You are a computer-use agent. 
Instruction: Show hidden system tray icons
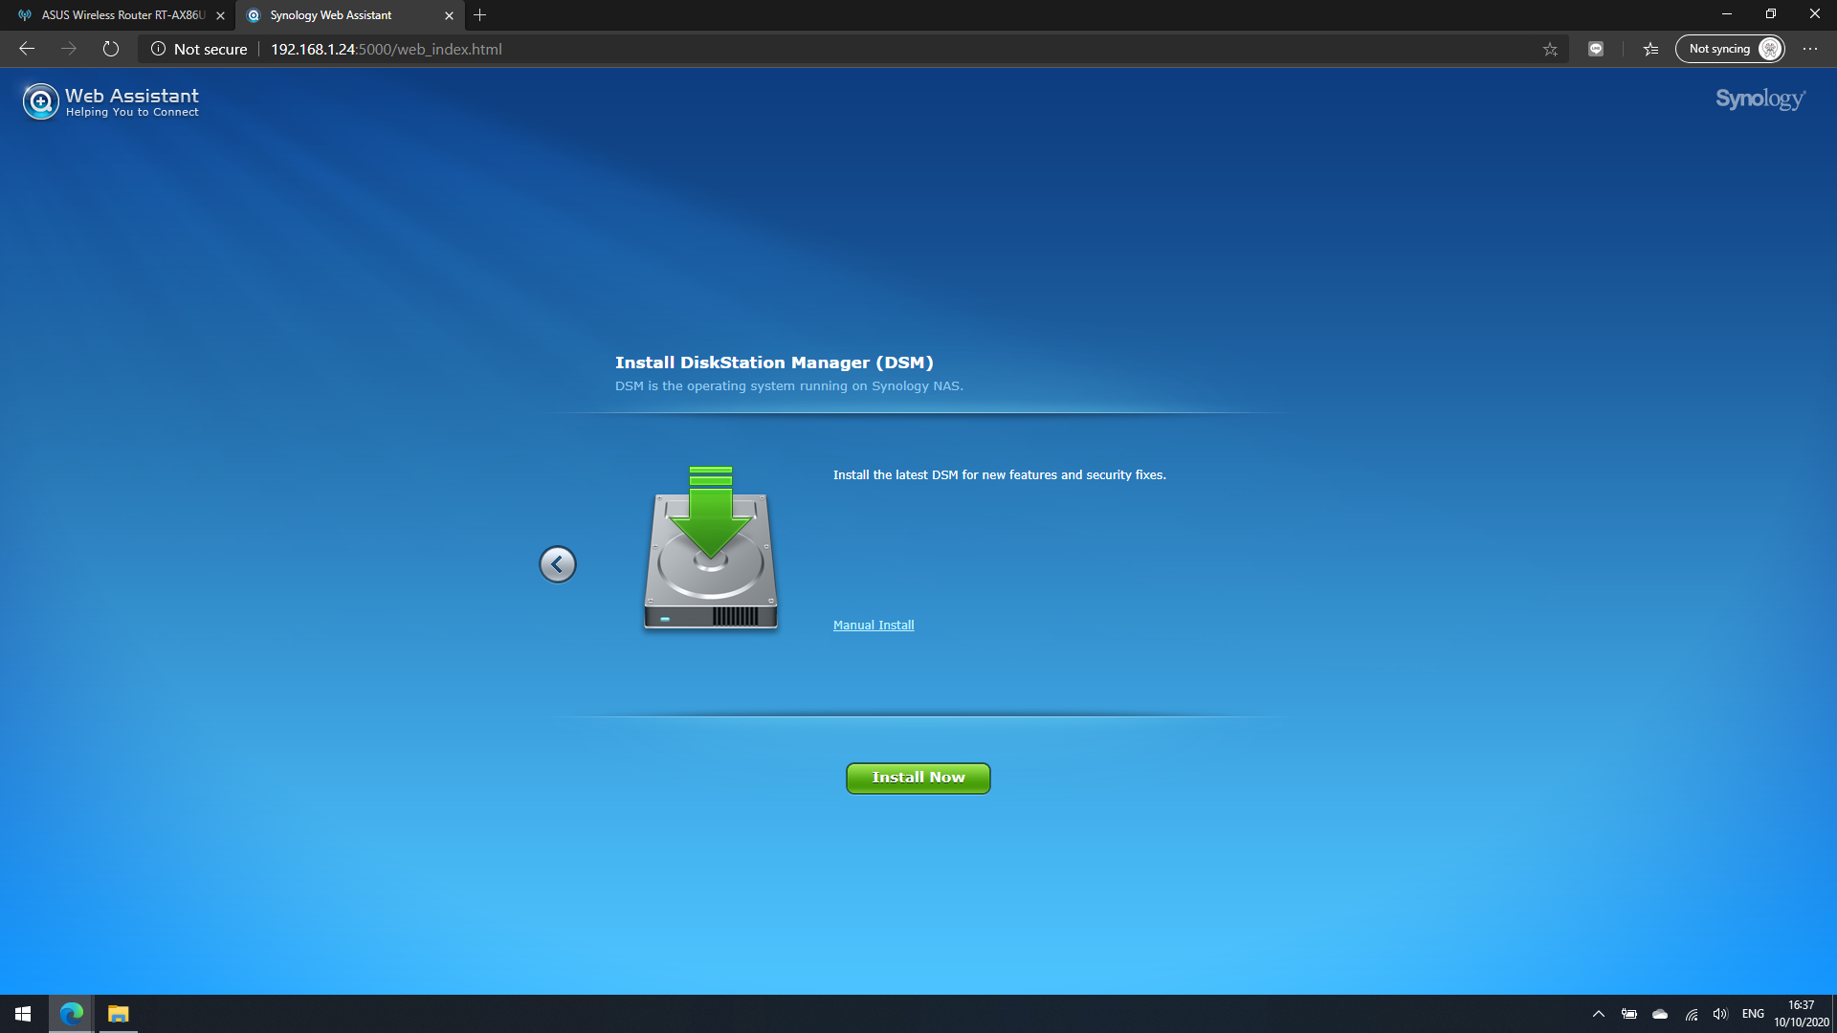point(1598,1014)
